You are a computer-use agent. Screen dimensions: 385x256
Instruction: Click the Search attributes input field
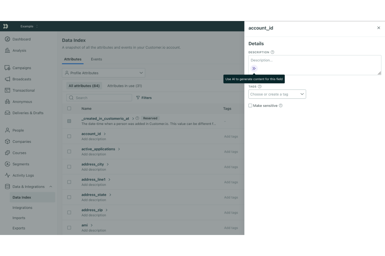(99, 98)
